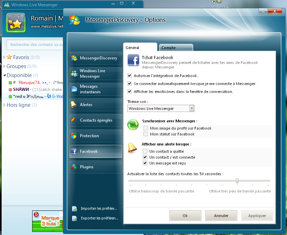The width and height of the screenshot is (287, 235).
Task: Click the Windows Live desktop shortcut icon
Action: pyautogui.click(x=217, y=2)
